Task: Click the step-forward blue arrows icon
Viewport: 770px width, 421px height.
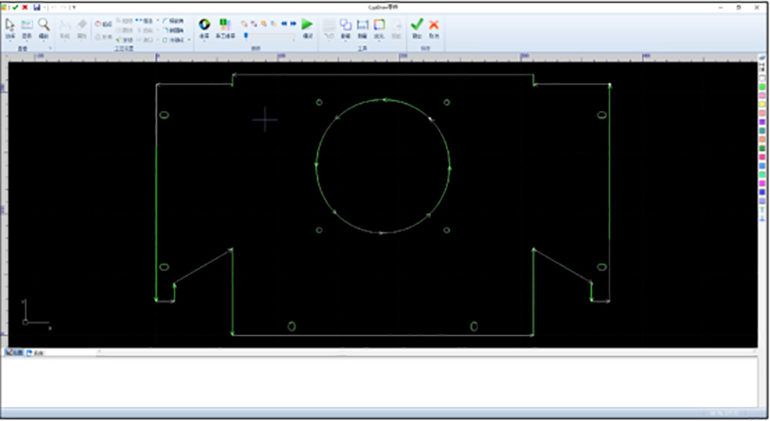Action: (293, 24)
